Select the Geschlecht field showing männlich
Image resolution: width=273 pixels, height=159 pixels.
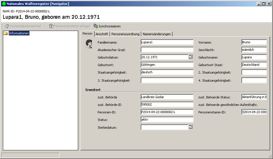coord(254,50)
